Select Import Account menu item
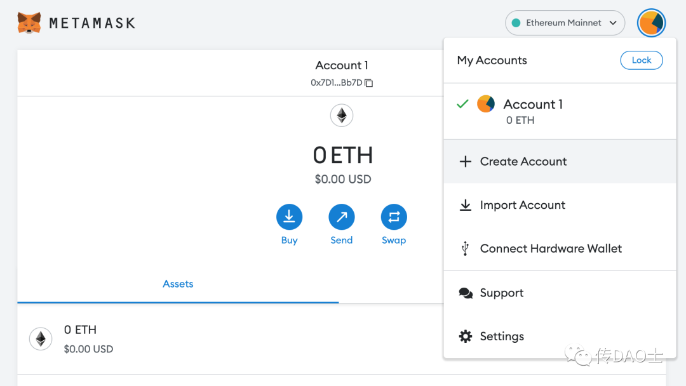The width and height of the screenshot is (686, 386). [522, 205]
